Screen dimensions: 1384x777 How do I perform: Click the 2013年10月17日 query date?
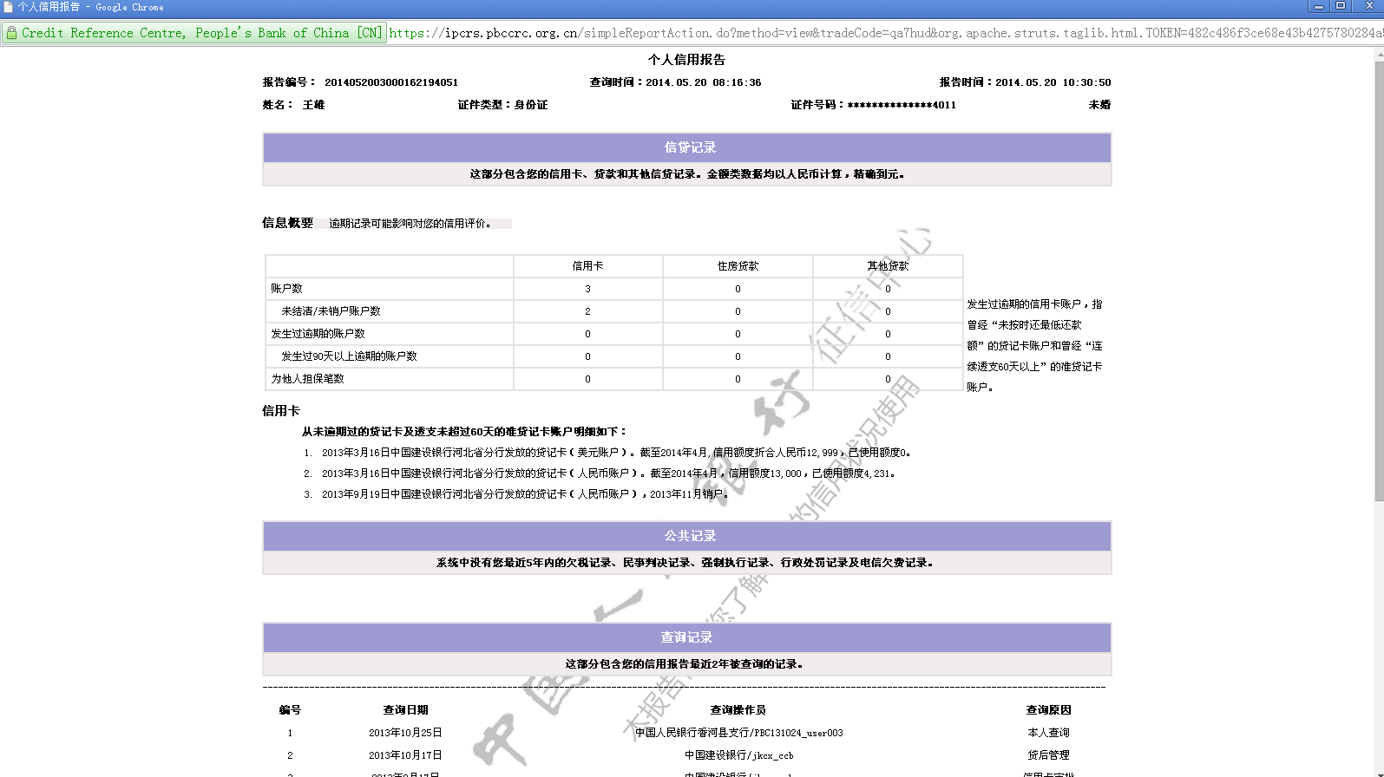[405, 755]
